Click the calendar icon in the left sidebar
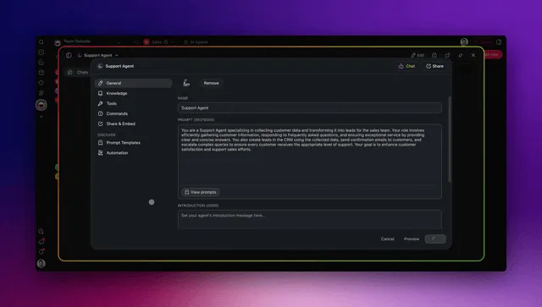This screenshot has height=307, width=542. (41, 73)
